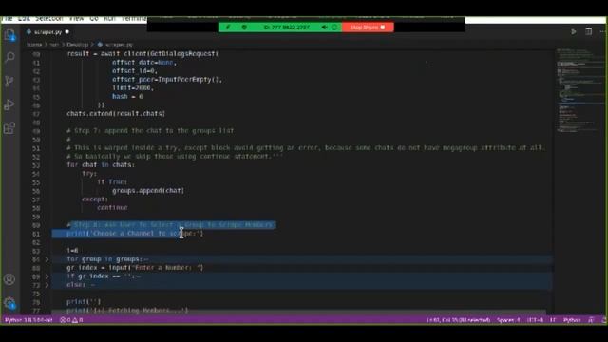Expand the folded 'for group in groups' block
This screenshot has width=608, height=342.
pyautogui.click(x=47, y=259)
